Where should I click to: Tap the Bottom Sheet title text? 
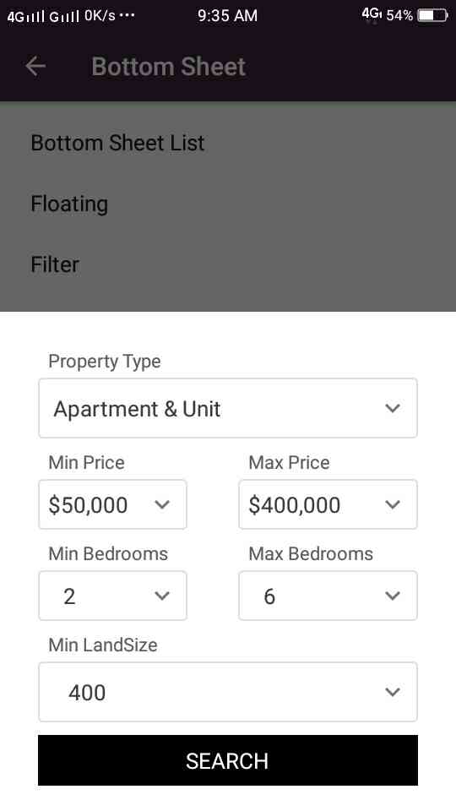pyautogui.click(x=169, y=67)
